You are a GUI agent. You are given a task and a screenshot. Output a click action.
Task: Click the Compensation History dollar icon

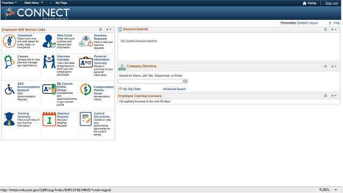pyautogui.click(x=86, y=90)
